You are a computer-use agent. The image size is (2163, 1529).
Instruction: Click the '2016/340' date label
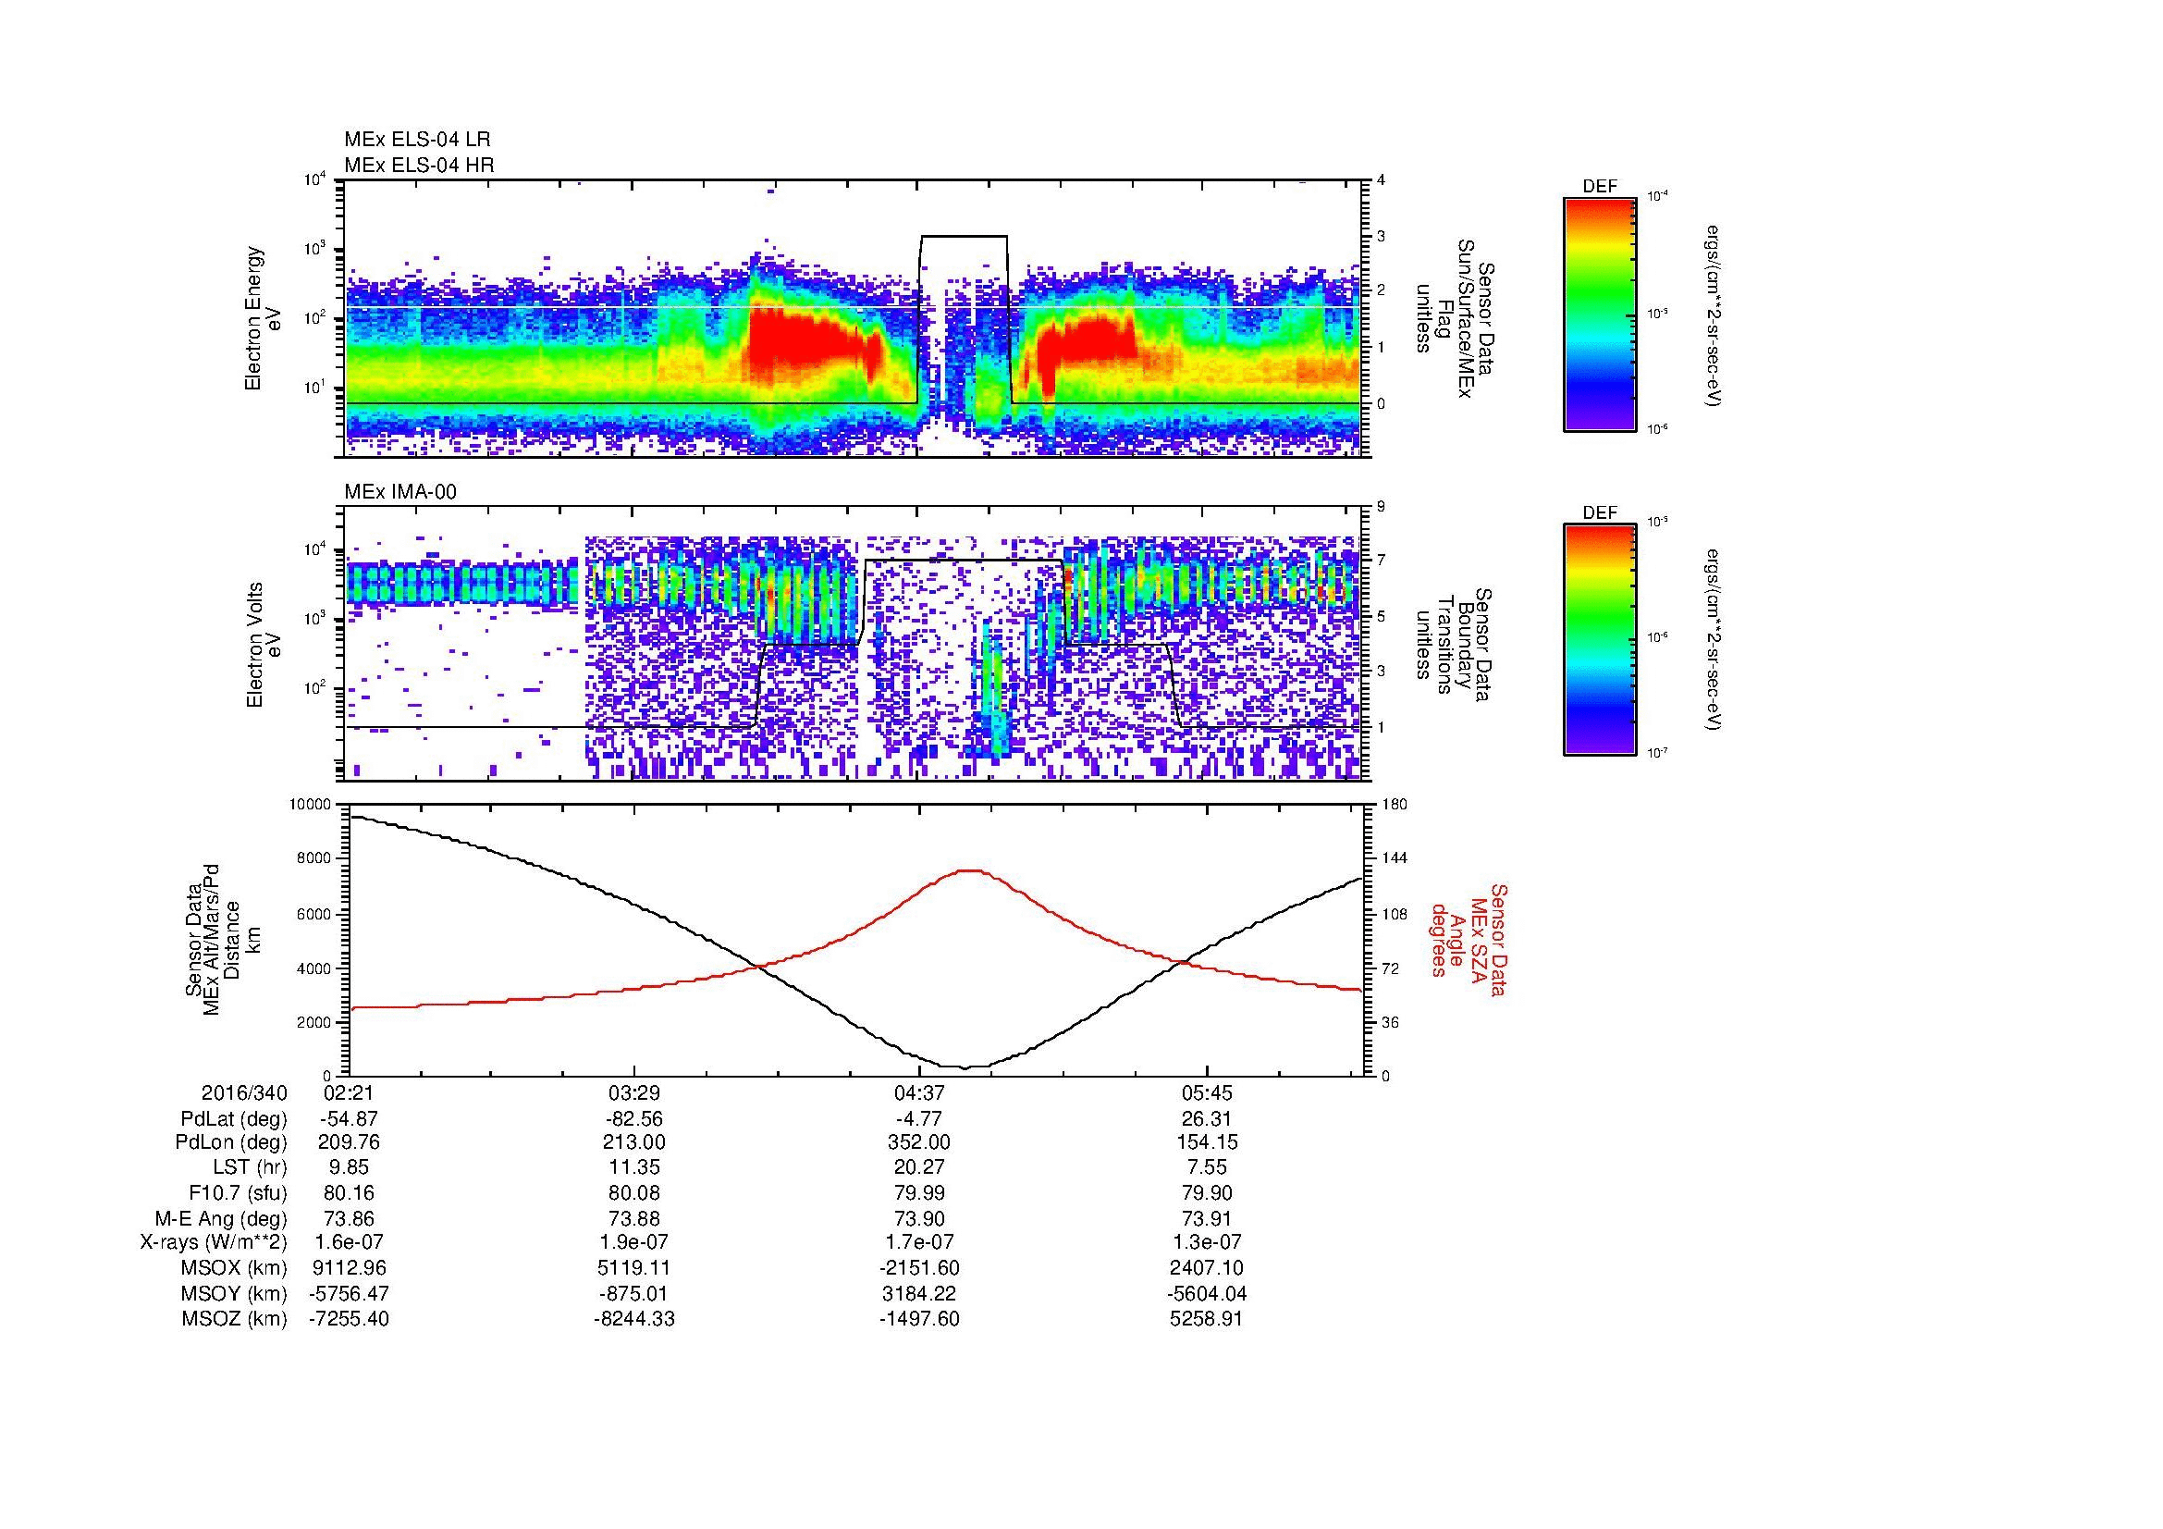point(244,1093)
